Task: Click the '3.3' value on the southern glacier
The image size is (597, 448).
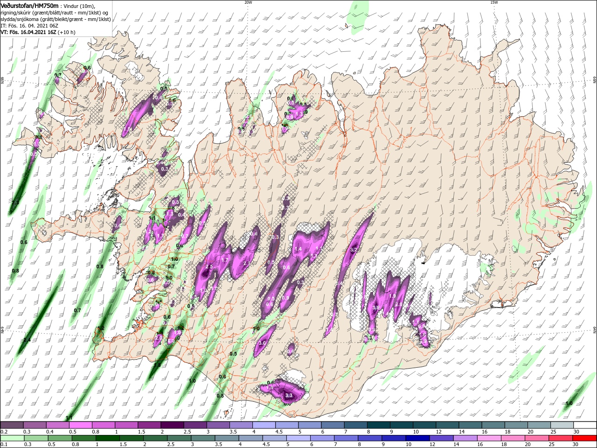Action: pyautogui.click(x=288, y=395)
